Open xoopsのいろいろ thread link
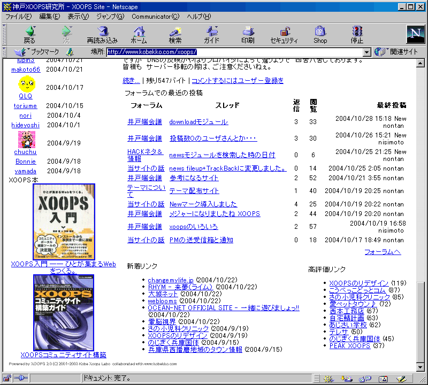The image size is (428, 385). pos(194,227)
